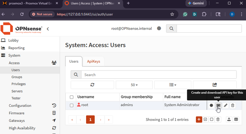
Task: Go to the previous page with ‹ button
Action: click(x=80, y=120)
